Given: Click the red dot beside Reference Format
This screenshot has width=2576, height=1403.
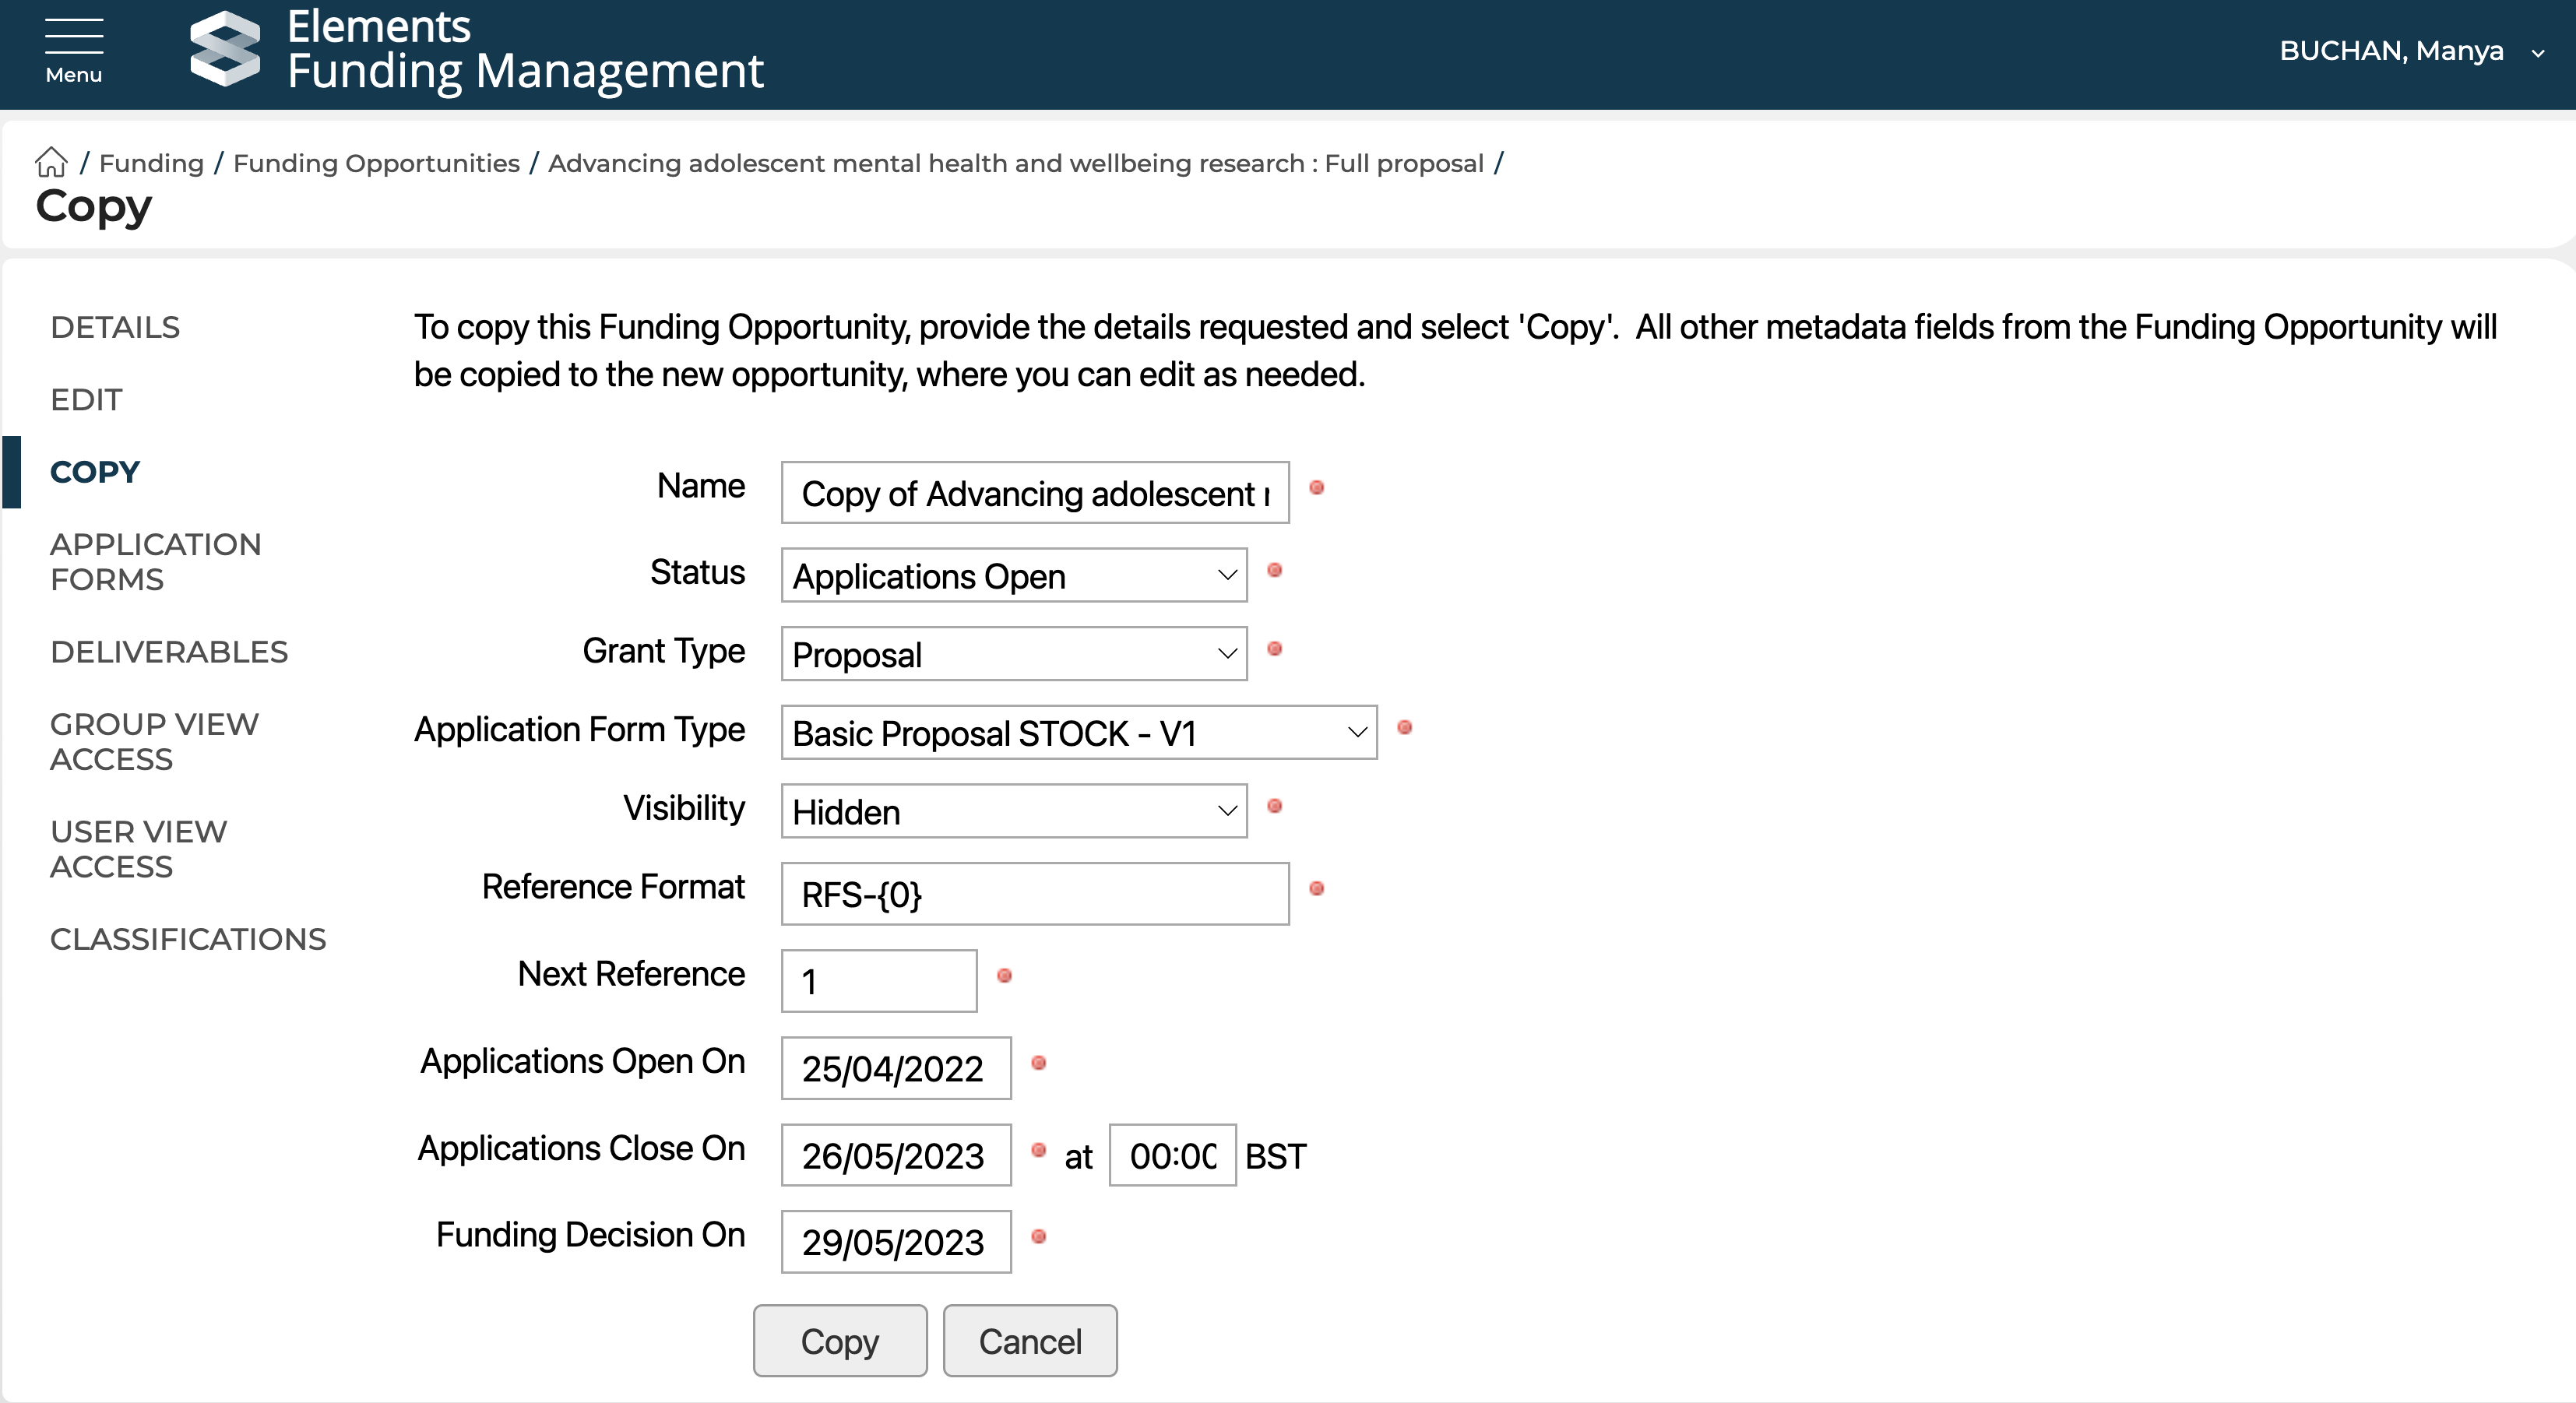Looking at the screenshot, I should [1316, 888].
